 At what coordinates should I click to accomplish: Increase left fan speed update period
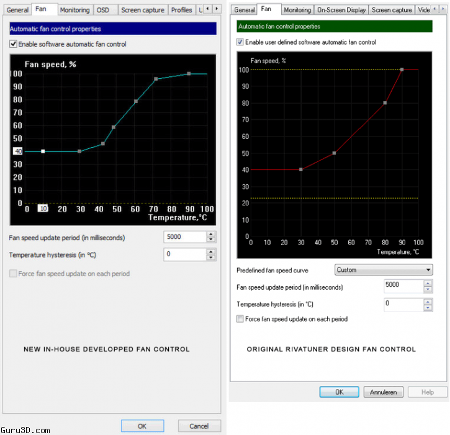tap(211, 234)
